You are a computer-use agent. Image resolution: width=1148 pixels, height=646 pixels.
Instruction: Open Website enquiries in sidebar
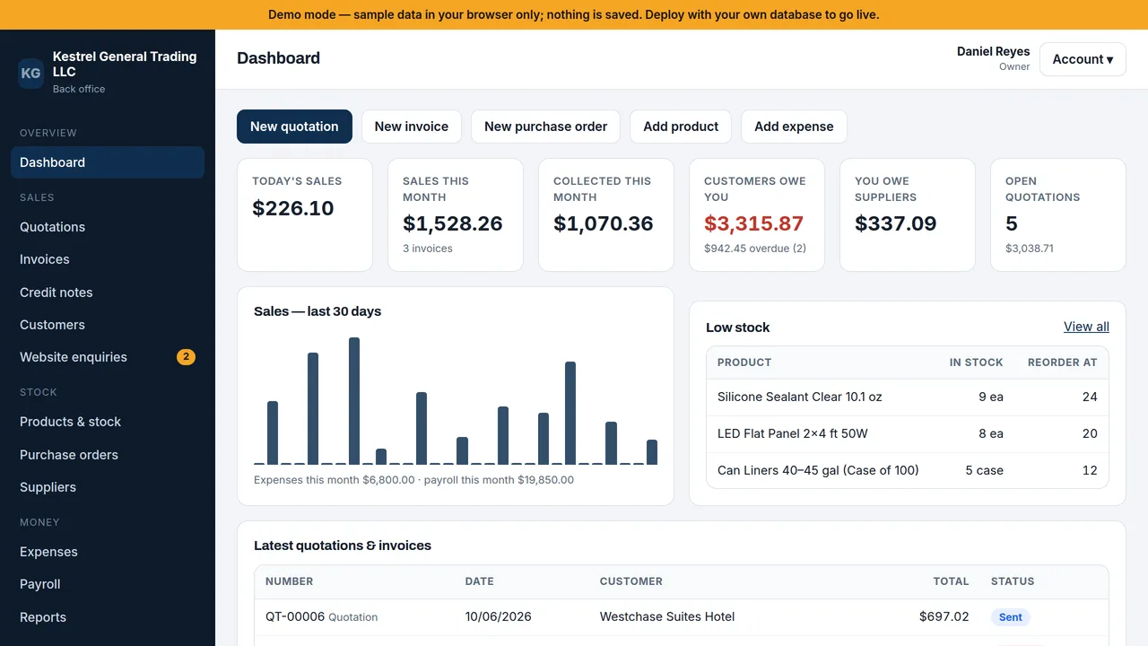click(x=108, y=357)
